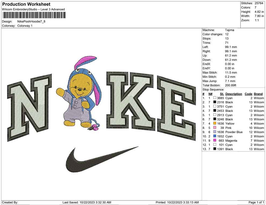Click the Stops value 13

pos(227,38)
